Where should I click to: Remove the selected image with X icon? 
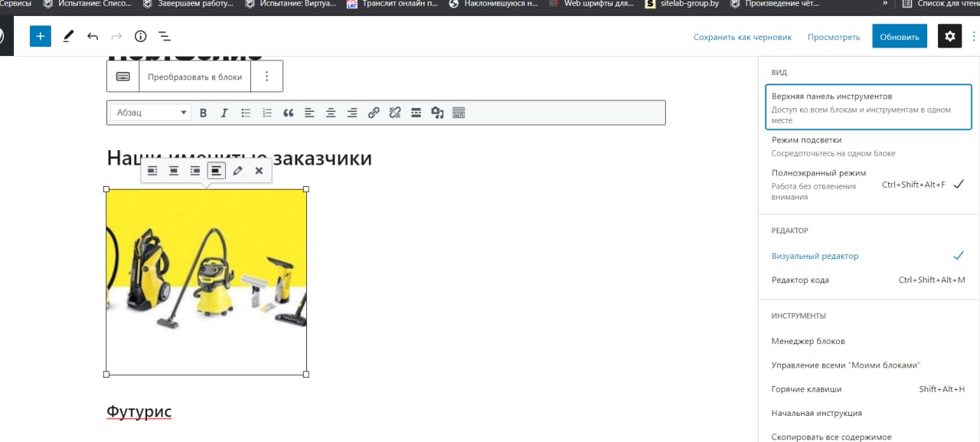(x=259, y=171)
